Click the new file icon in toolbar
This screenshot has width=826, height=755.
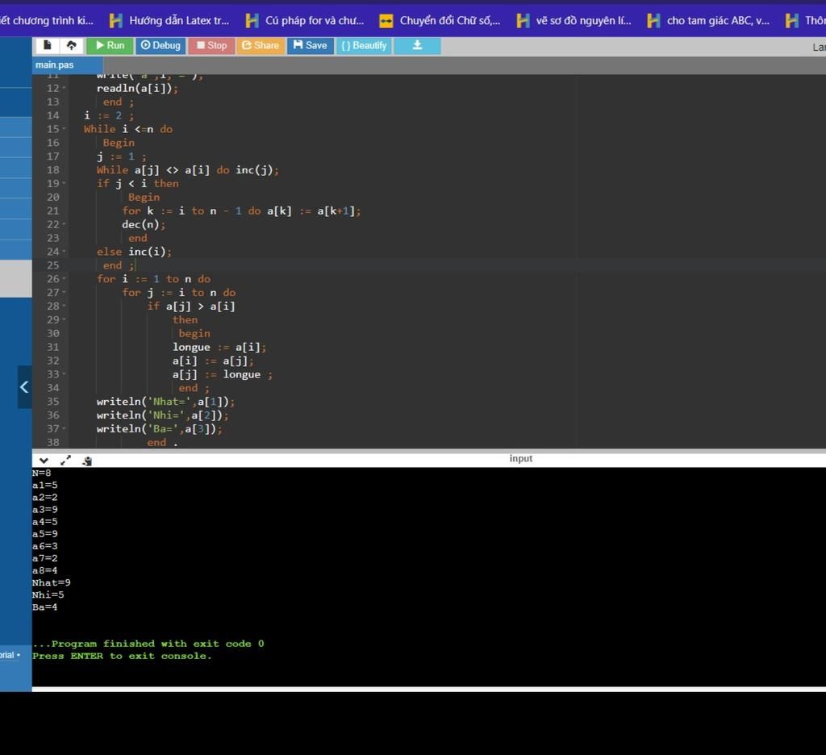(x=47, y=45)
